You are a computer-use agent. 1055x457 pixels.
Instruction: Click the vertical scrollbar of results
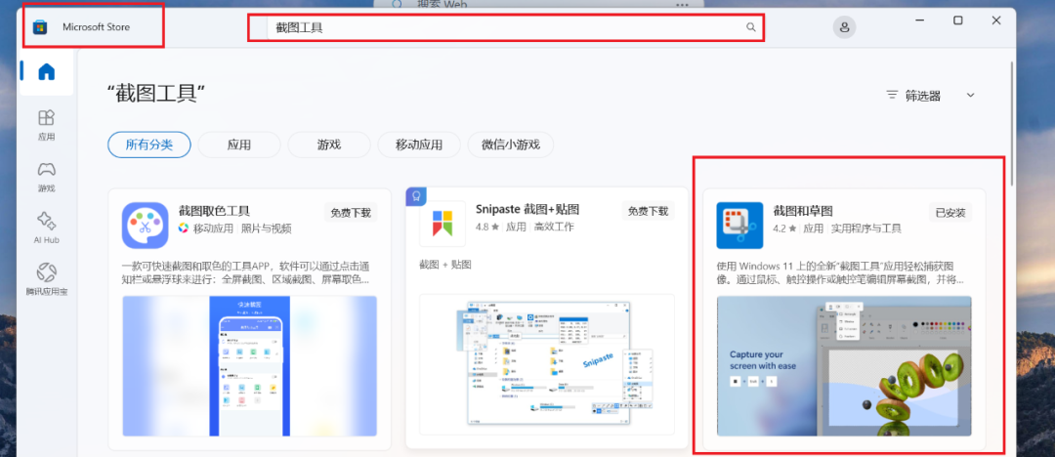tap(1013, 123)
